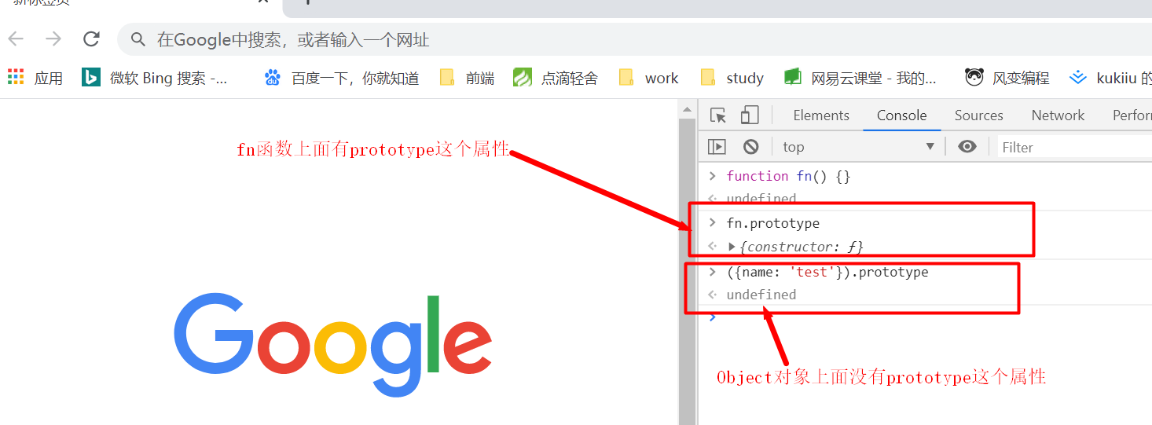Click the 'fn.prototype' console entry
This screenshot has width=1152, height=425.
772,224
